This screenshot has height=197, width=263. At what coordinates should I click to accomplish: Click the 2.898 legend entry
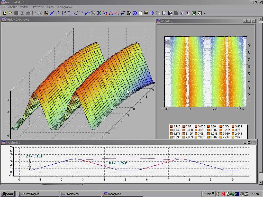coord(175,137)
